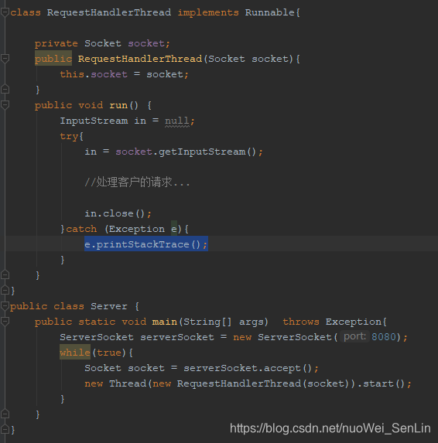Click the 'Thread' class in 'new Thread('
The height and width of the screenshot is (443, 438).
[128, 383]
